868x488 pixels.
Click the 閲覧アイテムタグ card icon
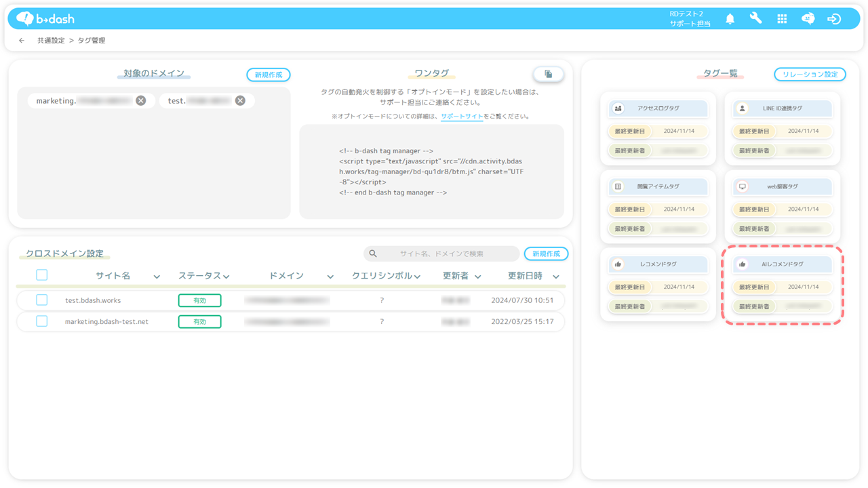click(x=618, y=186)
